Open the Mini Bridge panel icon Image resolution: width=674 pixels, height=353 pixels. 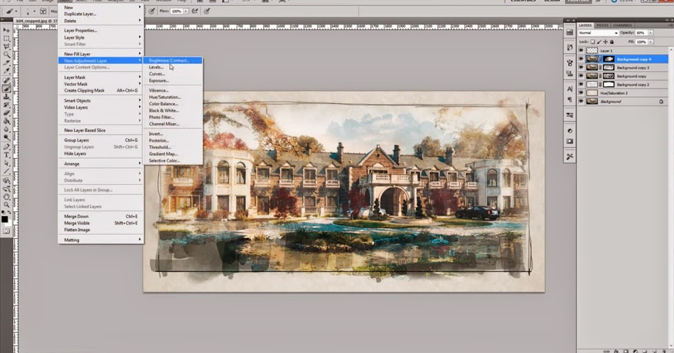click(570, 32)
